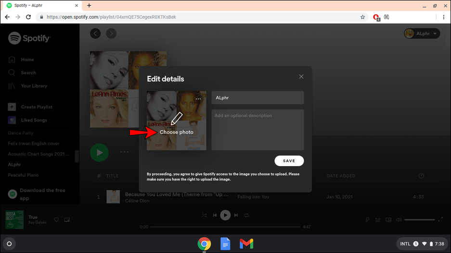Viewport: 451px width, 253px height.
Task: Click the full screen expand icon
Action: [x=440, y=220]
